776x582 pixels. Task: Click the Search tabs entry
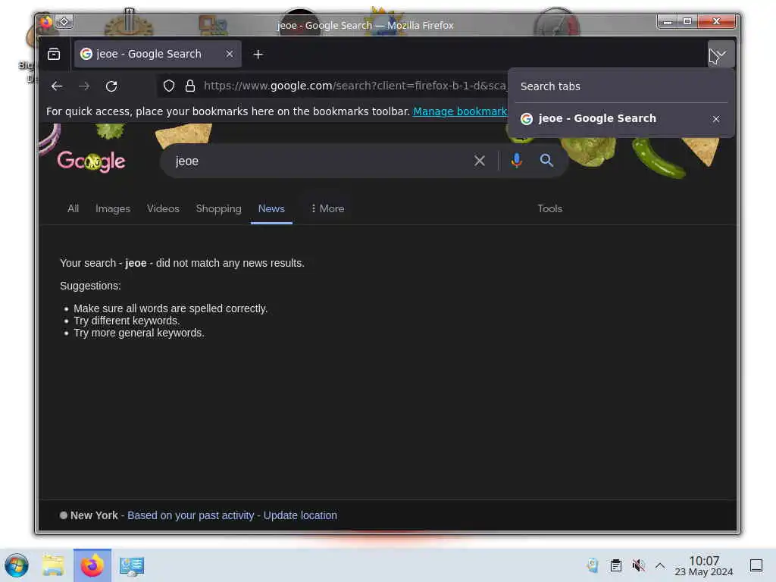[621, 86]
